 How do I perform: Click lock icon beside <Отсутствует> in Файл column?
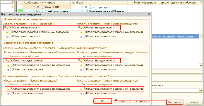[x=86, y=7]
